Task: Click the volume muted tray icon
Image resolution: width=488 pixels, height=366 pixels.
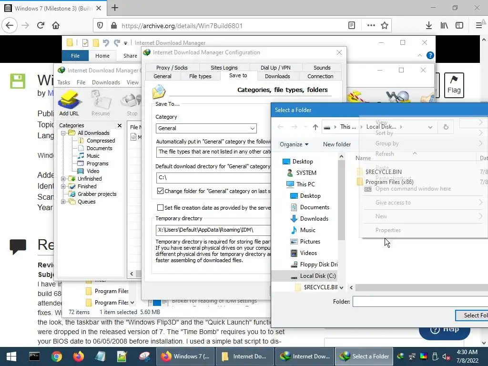Action: pyautogui.click(x=446, y=356)
